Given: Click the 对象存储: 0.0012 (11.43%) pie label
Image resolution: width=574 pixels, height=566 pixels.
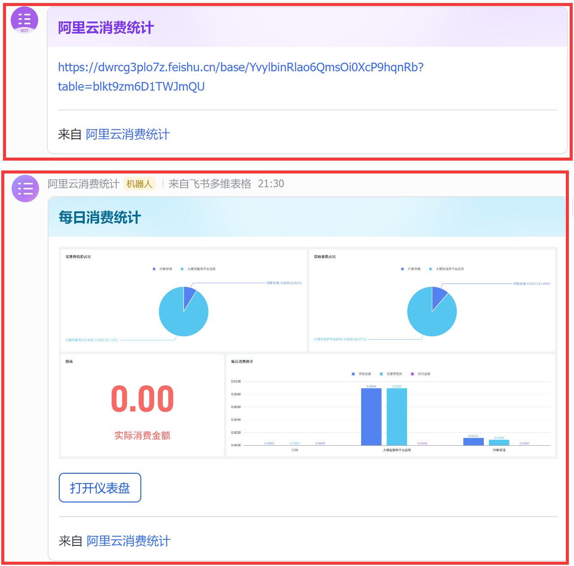Looking at the screenshot, I should click(x=531, y=284).
